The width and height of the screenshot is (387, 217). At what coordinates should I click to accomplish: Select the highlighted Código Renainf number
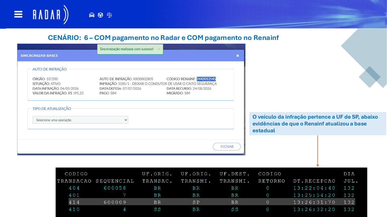[206, 79]
